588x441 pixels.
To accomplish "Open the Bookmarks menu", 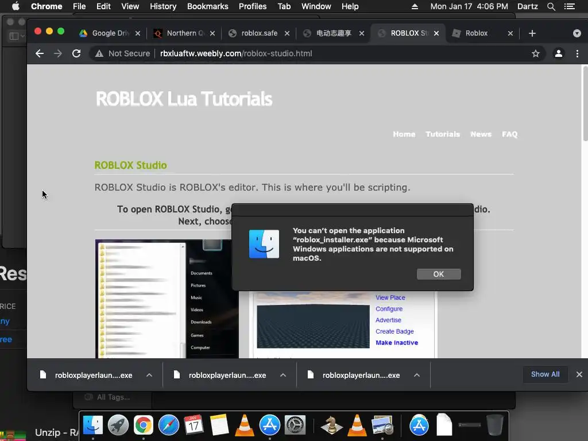I will click(208, 6).
